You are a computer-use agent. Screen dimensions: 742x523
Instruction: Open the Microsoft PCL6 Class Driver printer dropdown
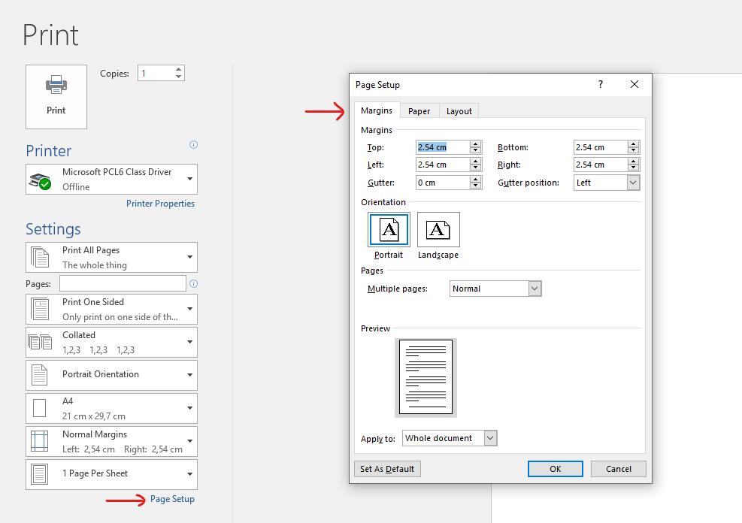[189, 179]
